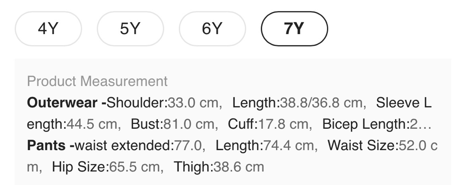Click the Product Measurement heading
Viewport: 466px width, 185px height.
97,82
